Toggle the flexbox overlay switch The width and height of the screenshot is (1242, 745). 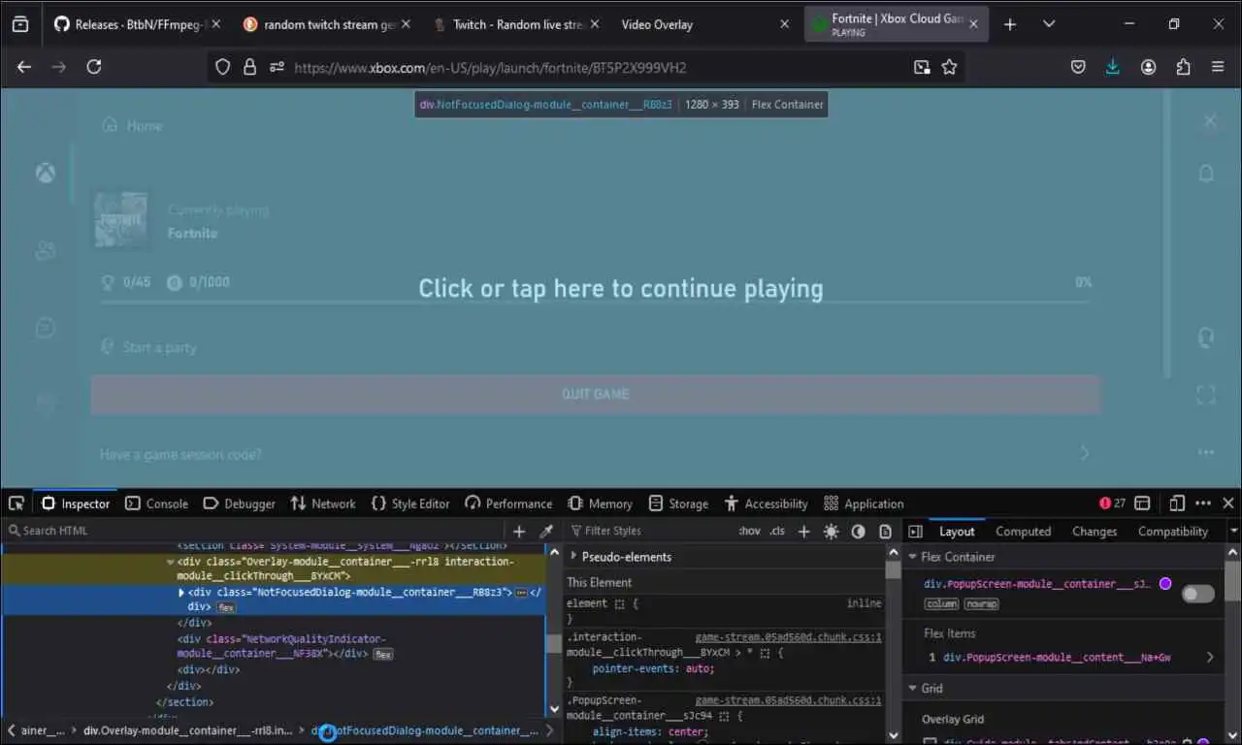coord(1197,594)
